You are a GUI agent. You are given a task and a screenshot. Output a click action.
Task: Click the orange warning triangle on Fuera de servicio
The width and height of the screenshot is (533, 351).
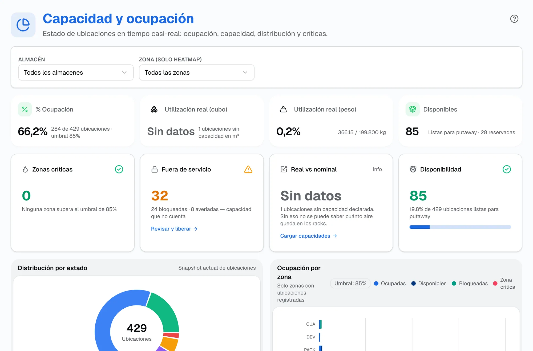[248, 170]
